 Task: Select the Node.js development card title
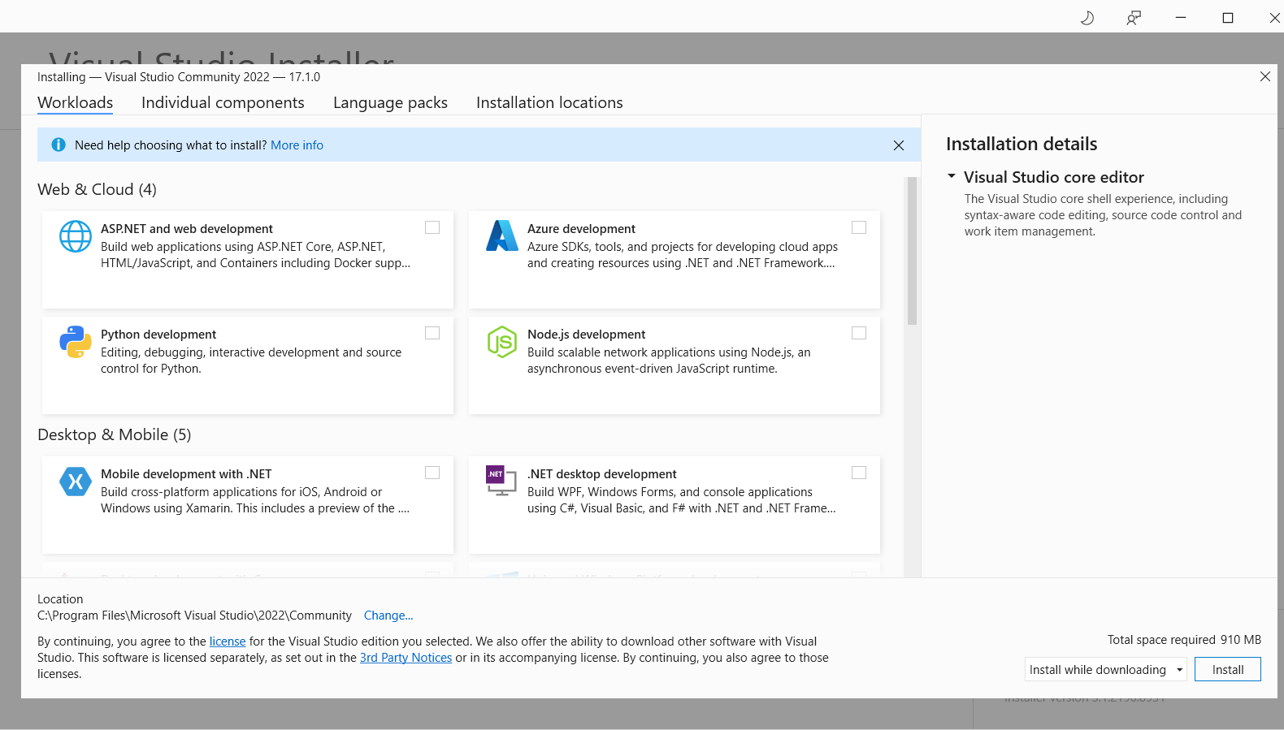point(586,335)
